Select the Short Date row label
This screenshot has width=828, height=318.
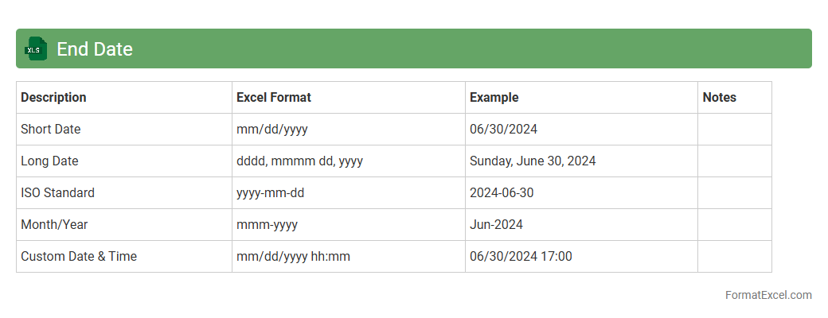(50, 130)
